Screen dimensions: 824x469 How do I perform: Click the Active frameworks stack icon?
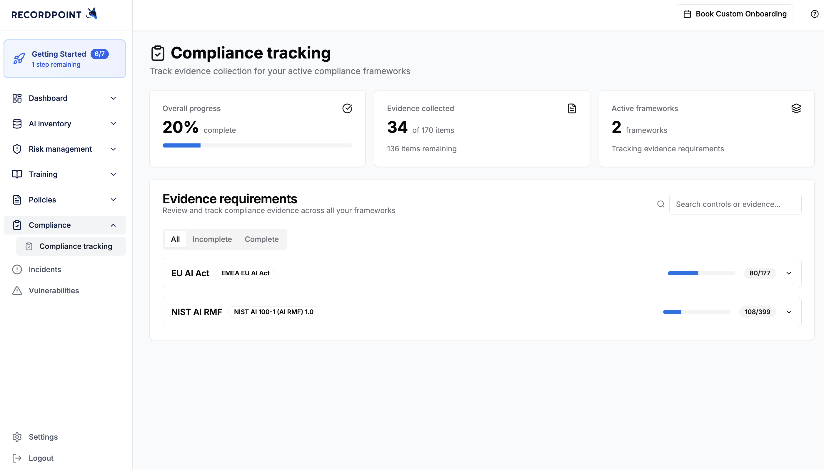(x=796, y=108)
